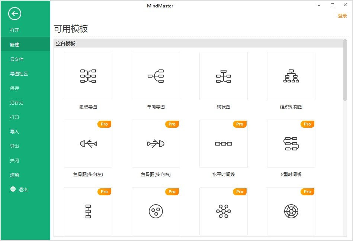Click the template list vertical scrollbar

click(345, 71)
